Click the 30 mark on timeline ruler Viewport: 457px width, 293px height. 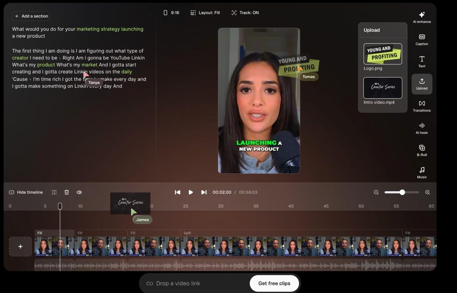(x=220, y=206)
